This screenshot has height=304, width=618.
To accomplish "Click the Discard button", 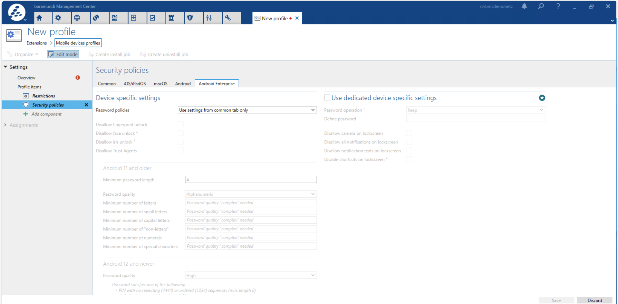I will point(594,300).
